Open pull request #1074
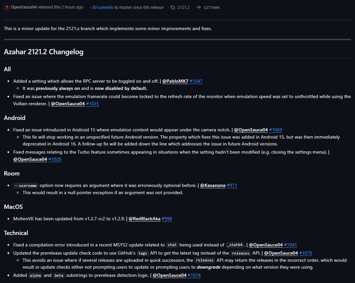The image size is (355, 283). (194, 275)
